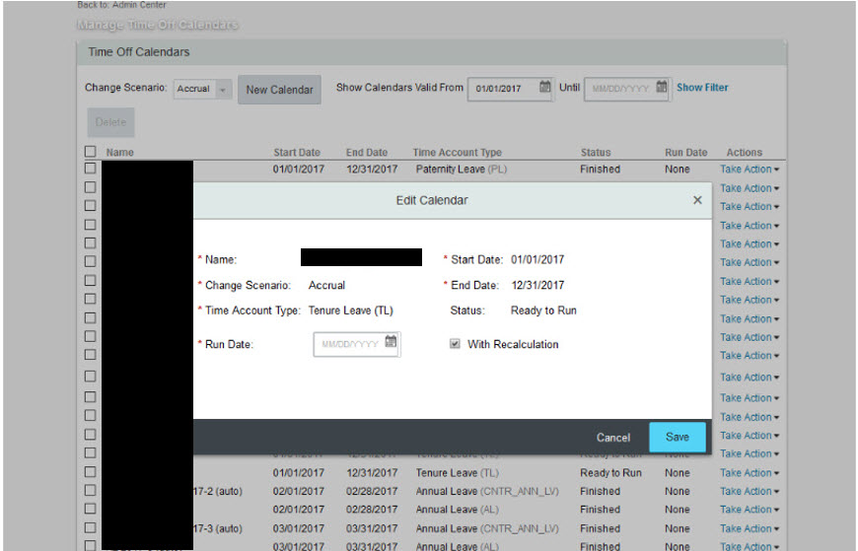Click the greyed-out Delete button
Screen dimensions: 858x551
111,122
